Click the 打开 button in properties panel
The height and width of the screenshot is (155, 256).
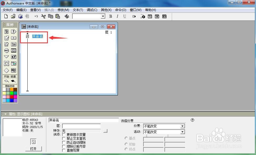tap(34, 149)
